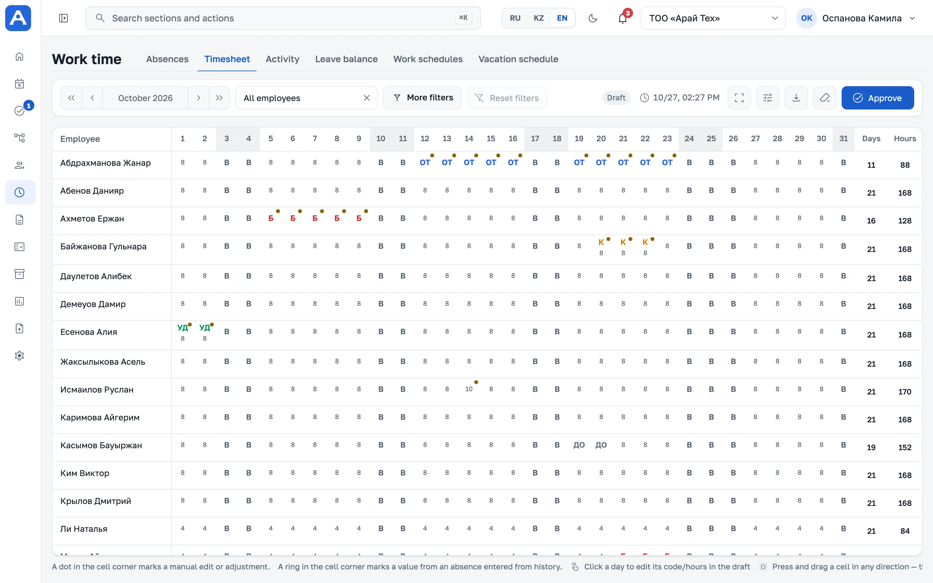Open notifications bell with 3 alerts
The height and width of the screenshot is (583, 933).
point(623,18)
